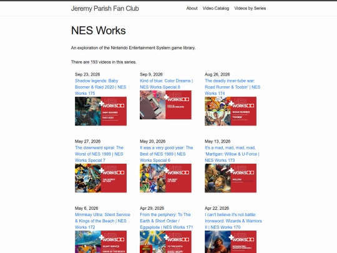Click the Road Runner & Toobin' thumbnail

tap(231, 111)
